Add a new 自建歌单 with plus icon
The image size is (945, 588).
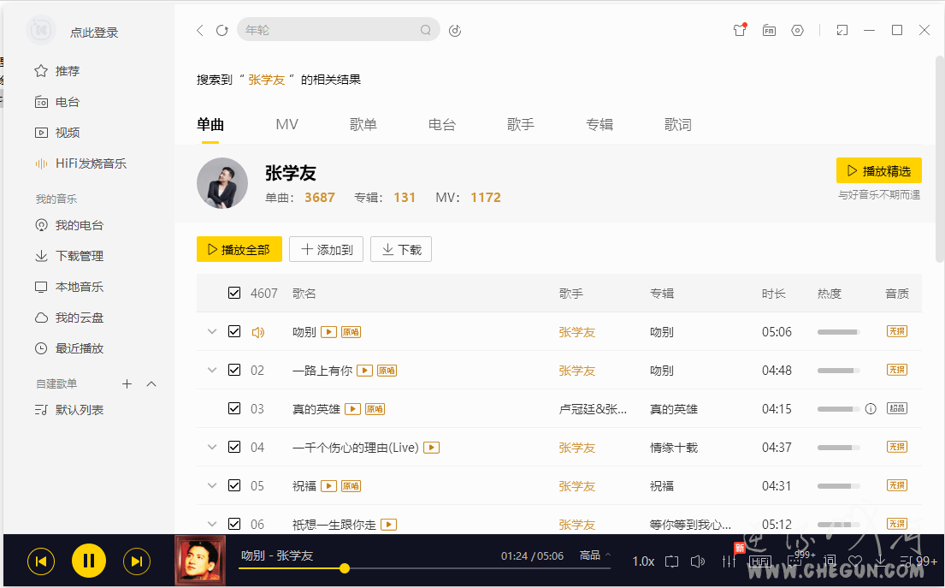[x=127, y=383]
